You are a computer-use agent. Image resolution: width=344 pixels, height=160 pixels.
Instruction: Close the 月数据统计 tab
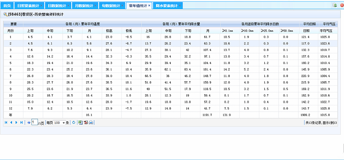click(95, 6)
